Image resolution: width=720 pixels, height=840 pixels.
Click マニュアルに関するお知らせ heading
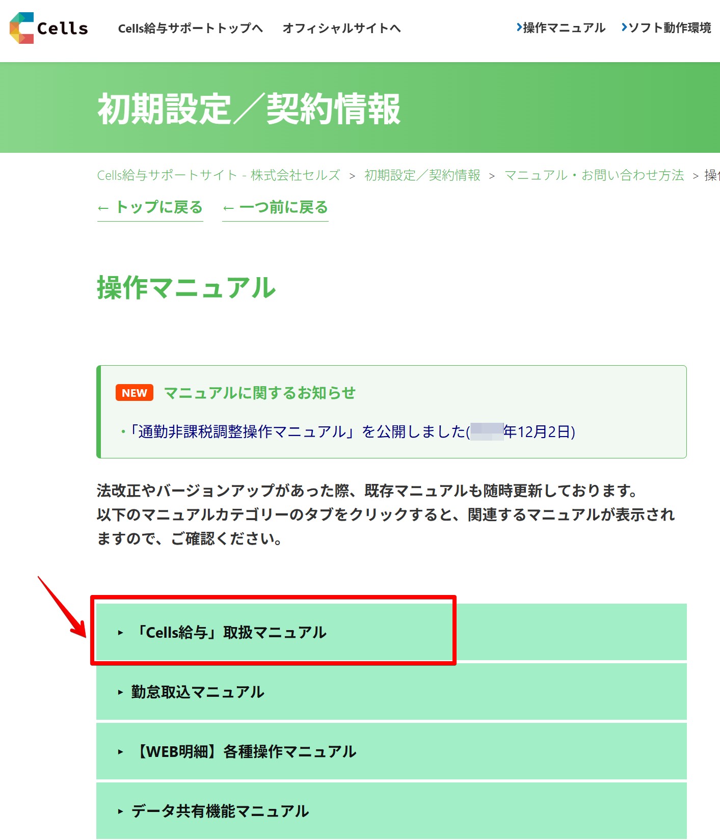[260, 393]
